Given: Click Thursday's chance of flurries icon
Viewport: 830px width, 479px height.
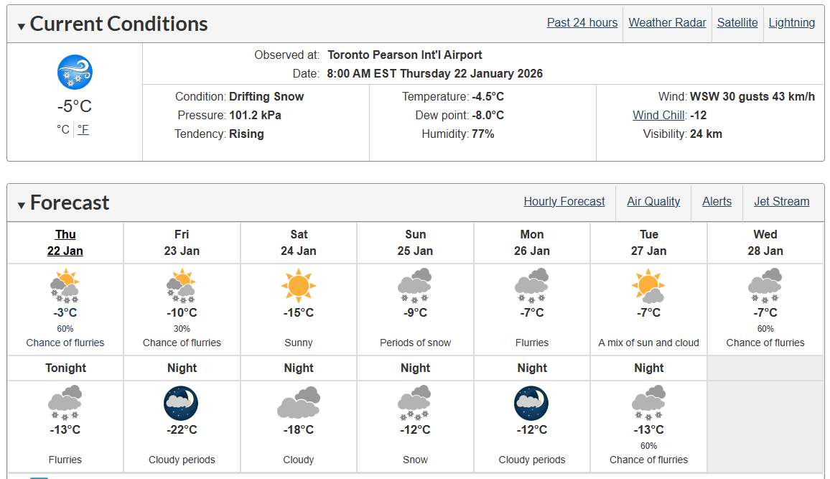Looking at the screenshot, I should tap(65, 286).
